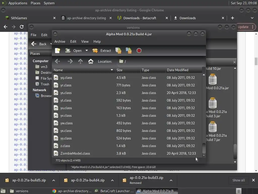
Task: Go Back in versions file manager
Action: (x=39, y=44)
